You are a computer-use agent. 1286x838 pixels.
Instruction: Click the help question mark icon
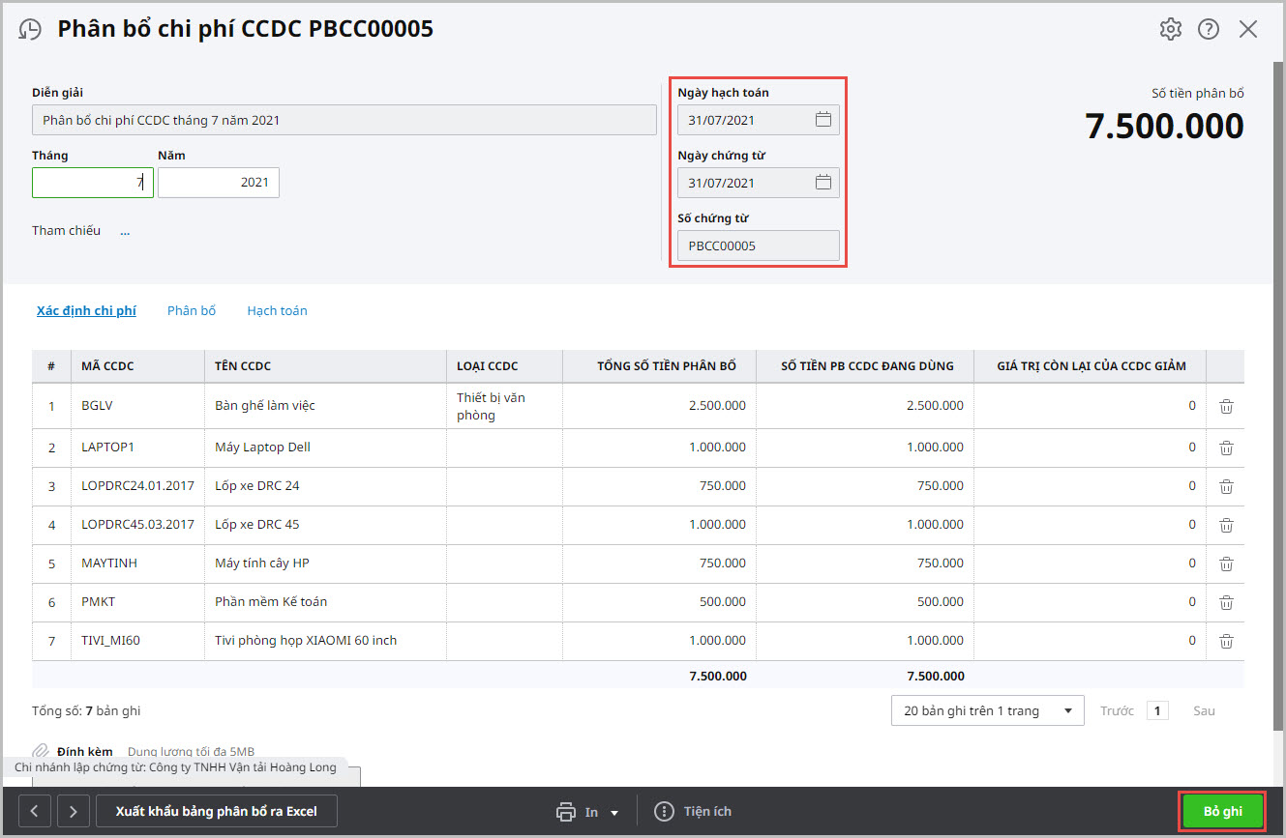click(1209, 29)
